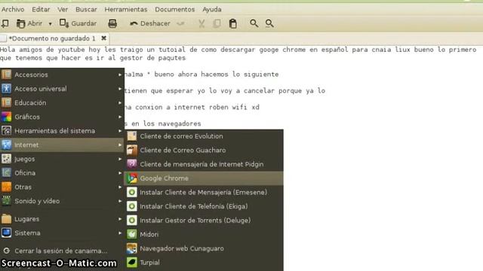This screenshot has width=483, height=271.
Task: Expand the Oficina submenu arrow
Action: coord(120,173)
